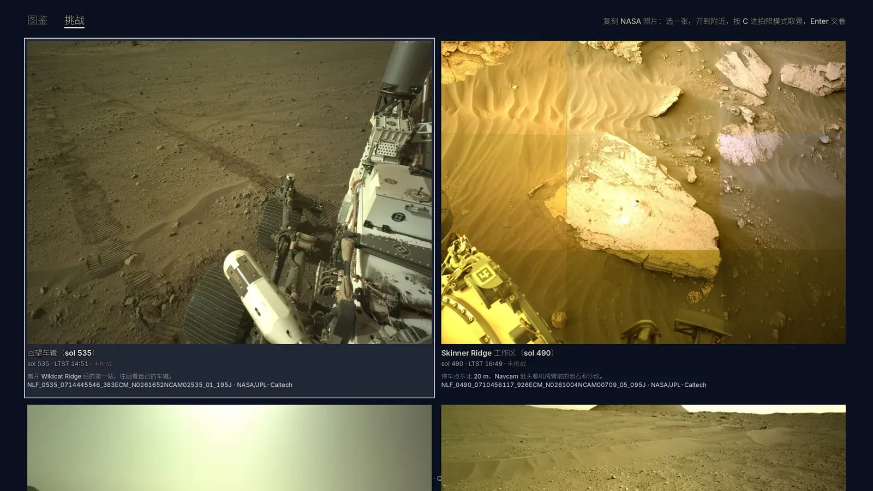873x491 pixels.
Task: Click the NLF_0535 image ID credit line
Action: pyautogui.click(x=160, y=385)
